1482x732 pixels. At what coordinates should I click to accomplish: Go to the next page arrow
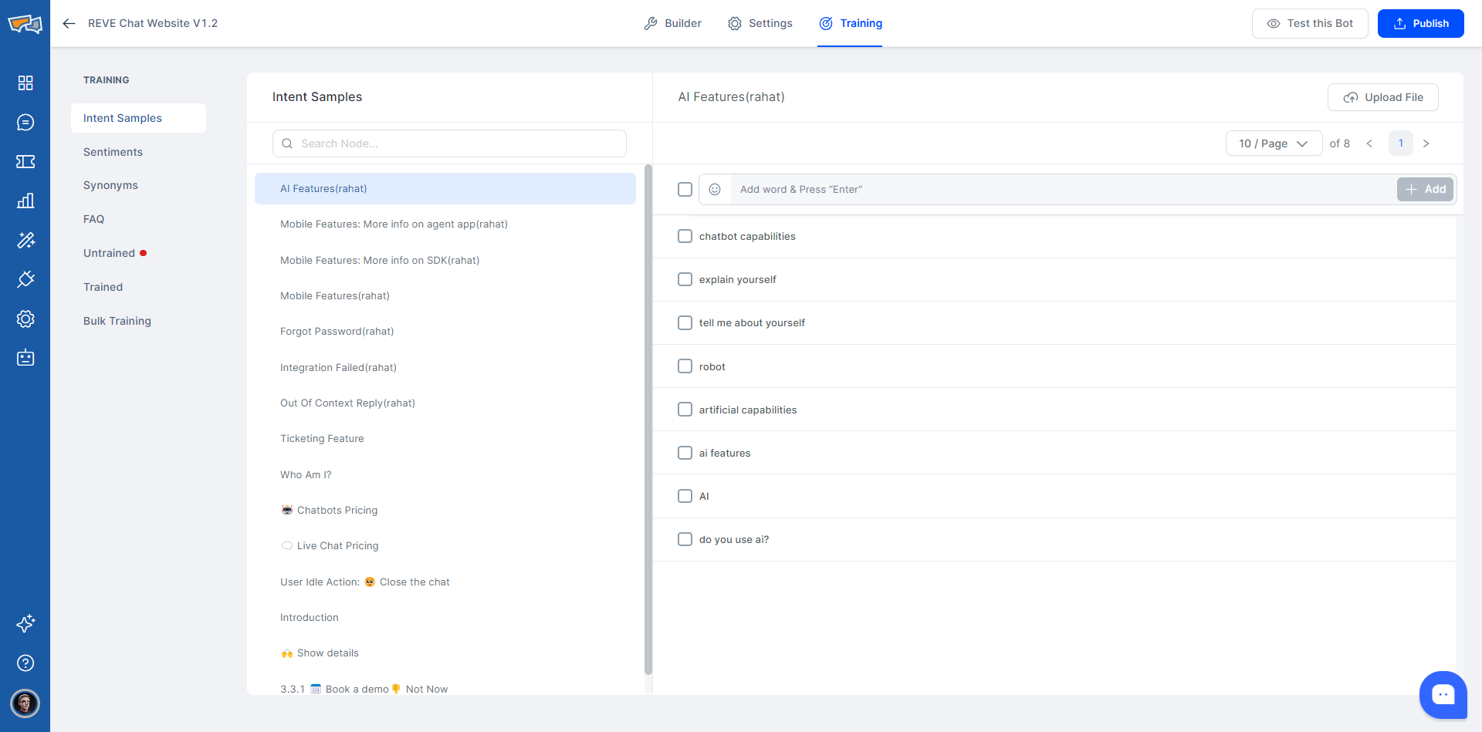pos(1426,143)
